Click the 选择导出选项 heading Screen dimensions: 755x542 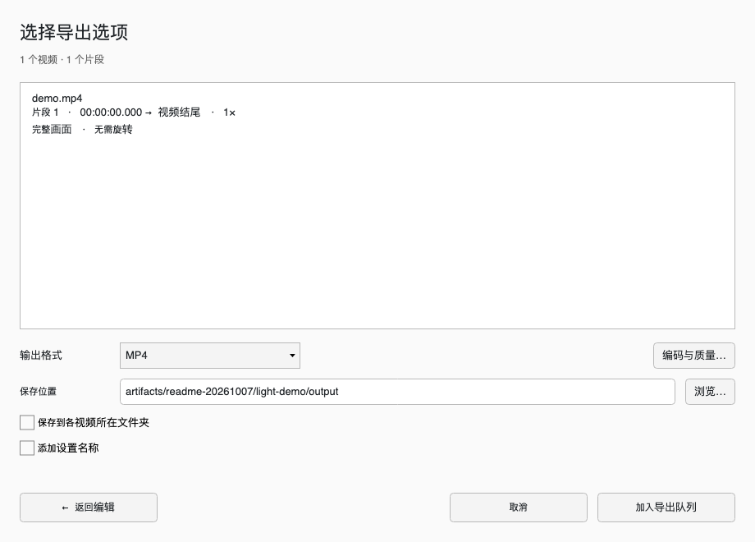pyautogui.click(x=74, y=32)
